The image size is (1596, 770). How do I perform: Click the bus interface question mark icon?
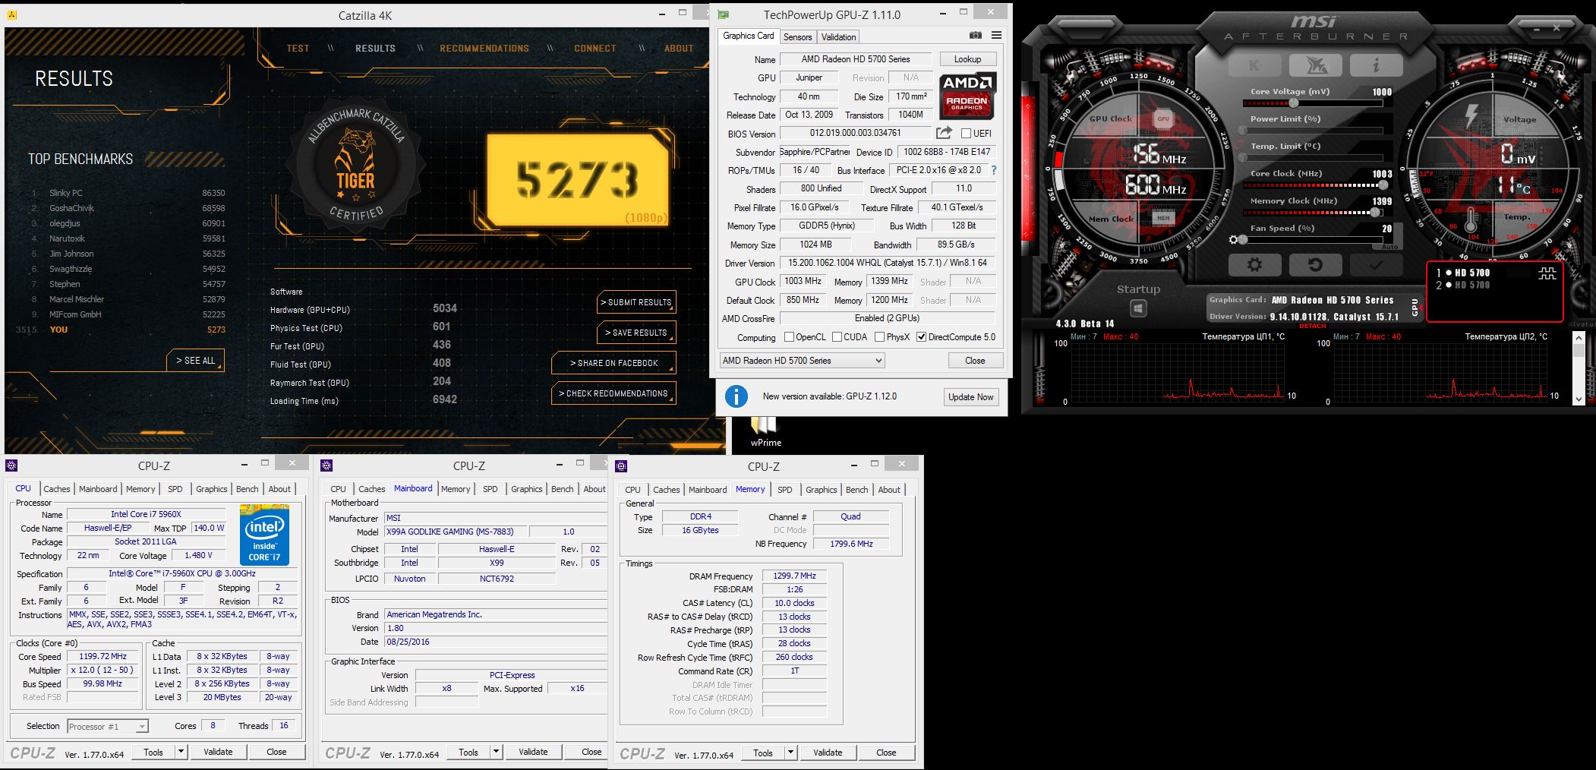point(993,170)
